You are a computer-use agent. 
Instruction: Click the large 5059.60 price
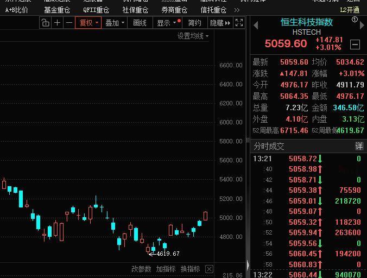(286, 43)
